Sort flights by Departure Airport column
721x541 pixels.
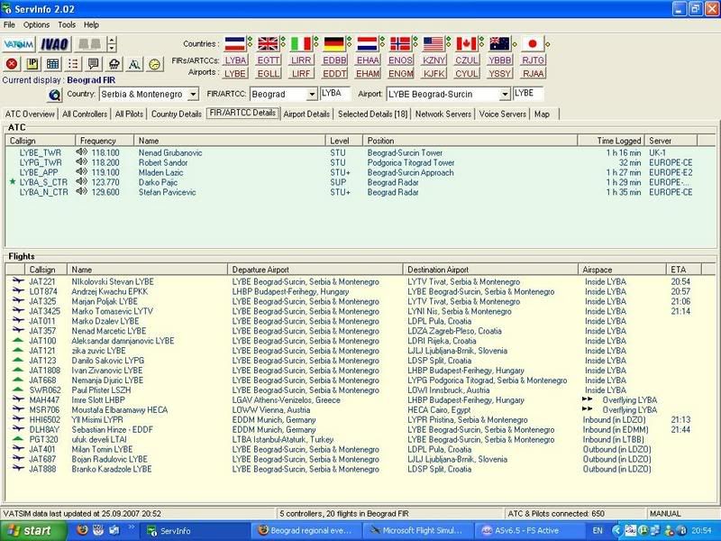pyautogui.click(x=315, y=270)
